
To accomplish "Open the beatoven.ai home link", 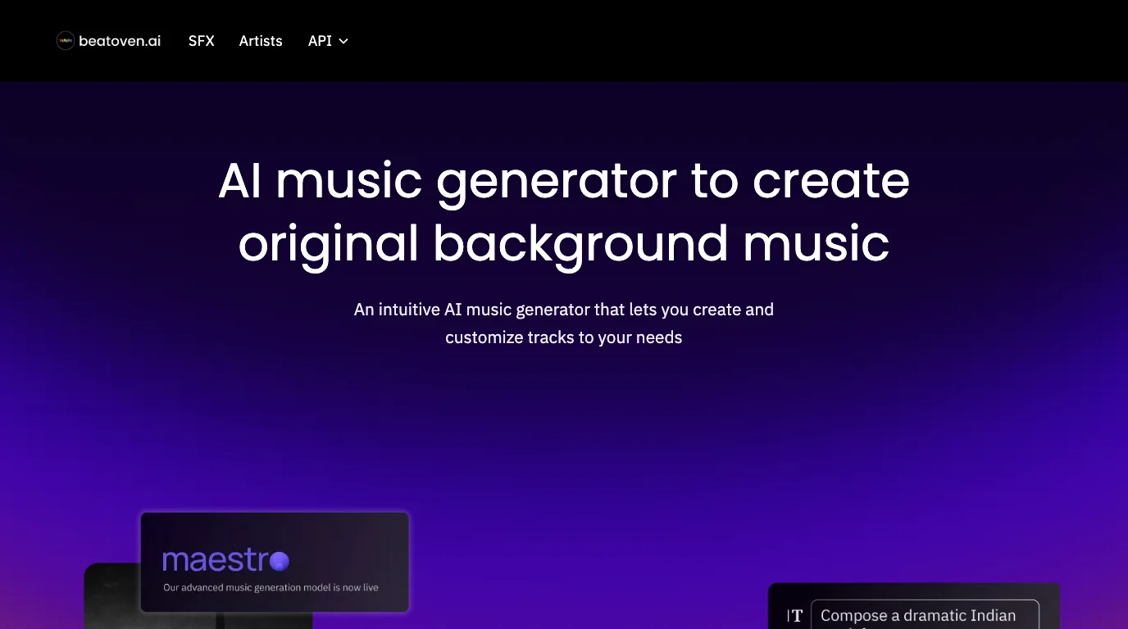I will (109, 41).
